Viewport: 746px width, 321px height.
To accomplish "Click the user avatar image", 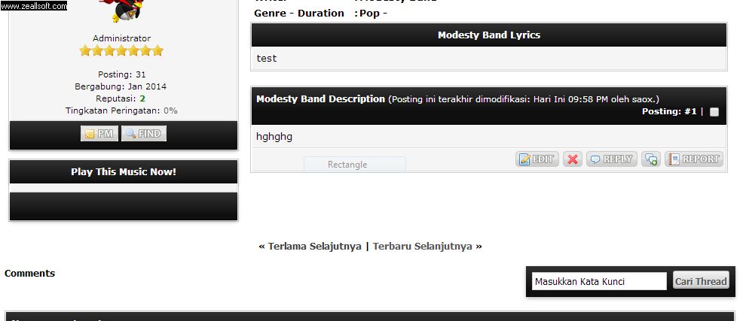I will [x=124, y=10].
